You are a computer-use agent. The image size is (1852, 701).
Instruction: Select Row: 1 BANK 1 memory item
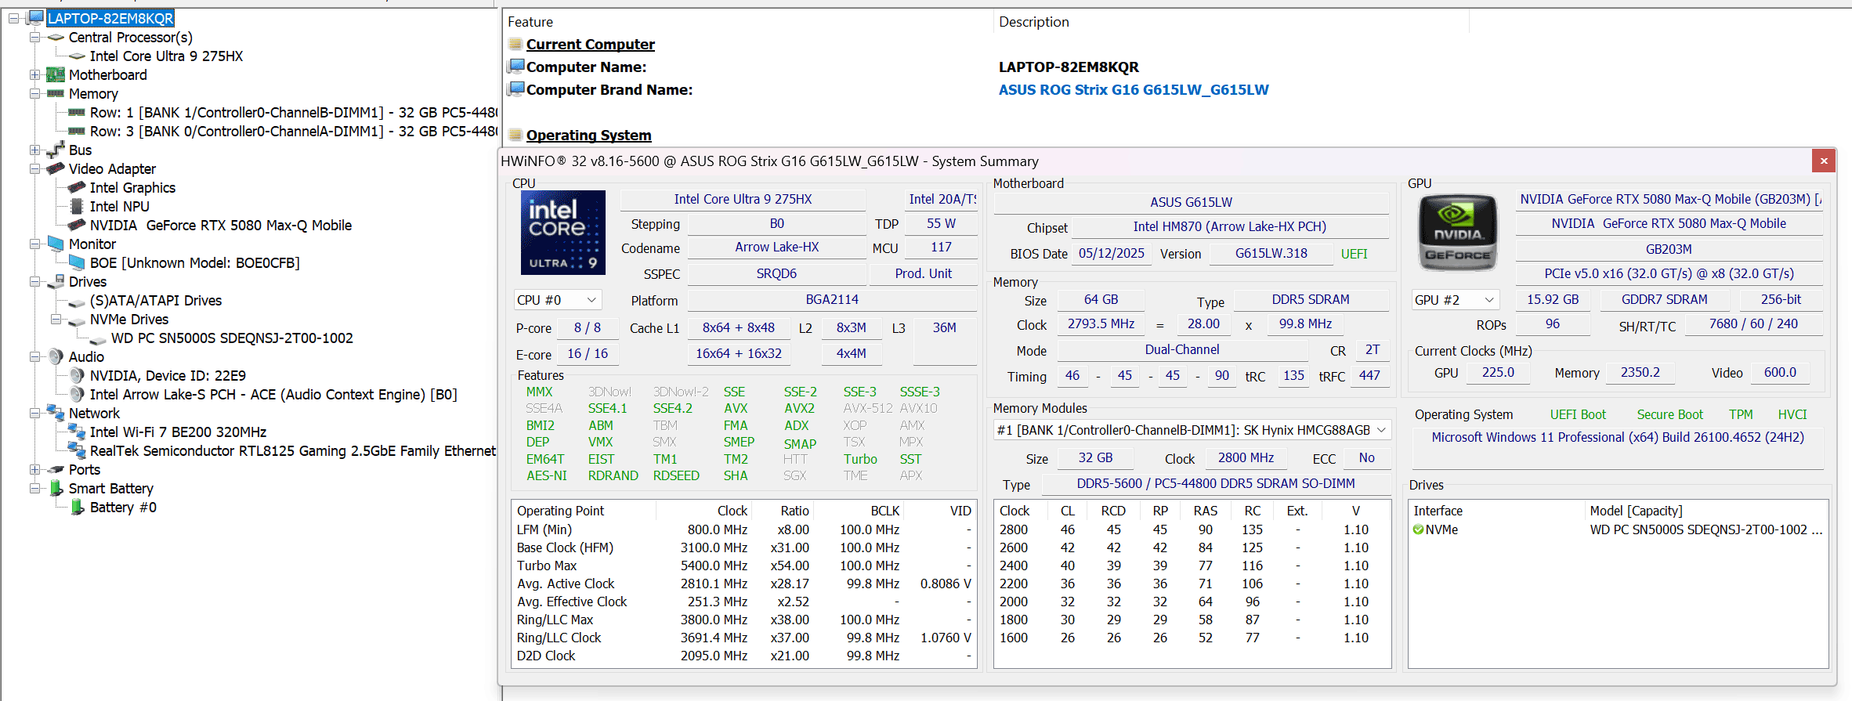click(x=293, y=113)
